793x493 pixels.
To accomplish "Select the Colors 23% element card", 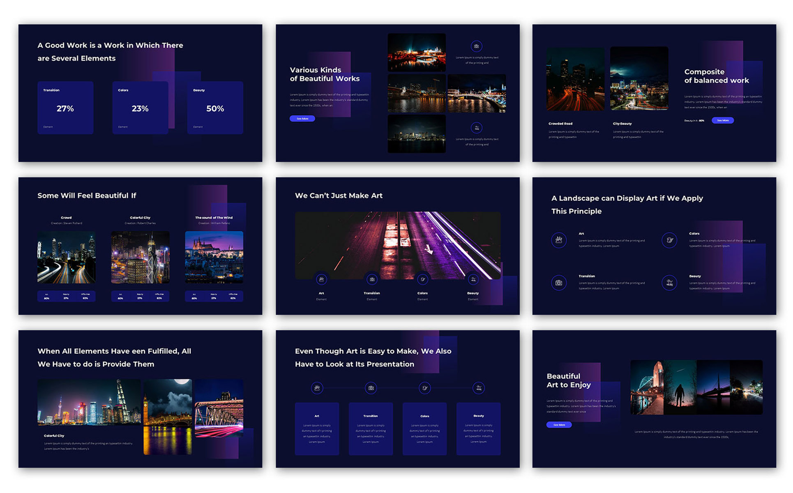I will click(x=140, y=108).
